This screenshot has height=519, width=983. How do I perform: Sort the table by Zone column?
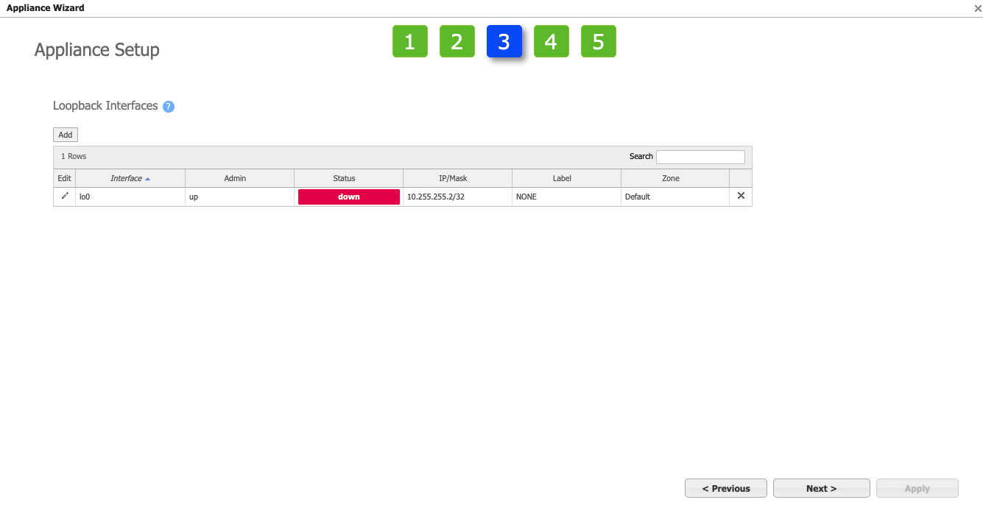671,177
